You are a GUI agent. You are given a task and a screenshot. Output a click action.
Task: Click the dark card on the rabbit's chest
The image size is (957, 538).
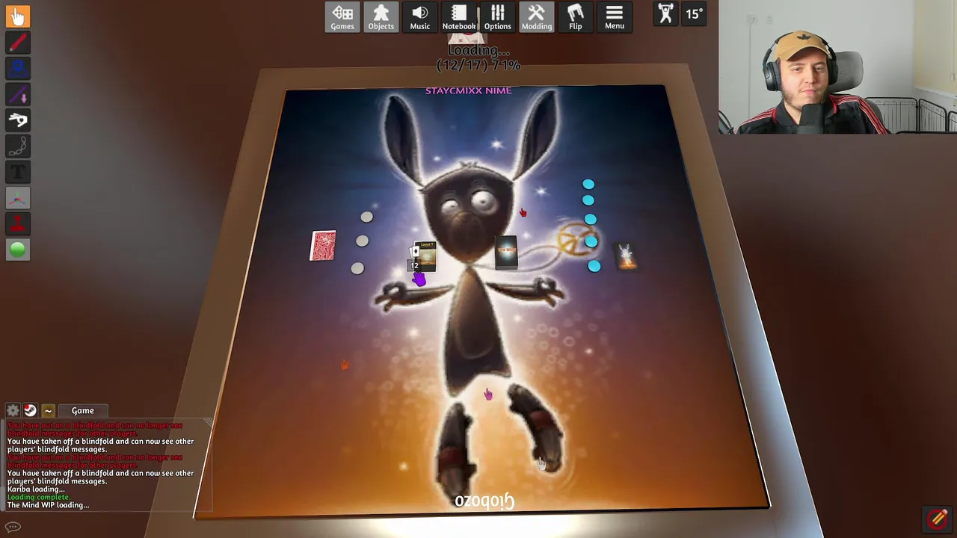click(x=506, y=251)
